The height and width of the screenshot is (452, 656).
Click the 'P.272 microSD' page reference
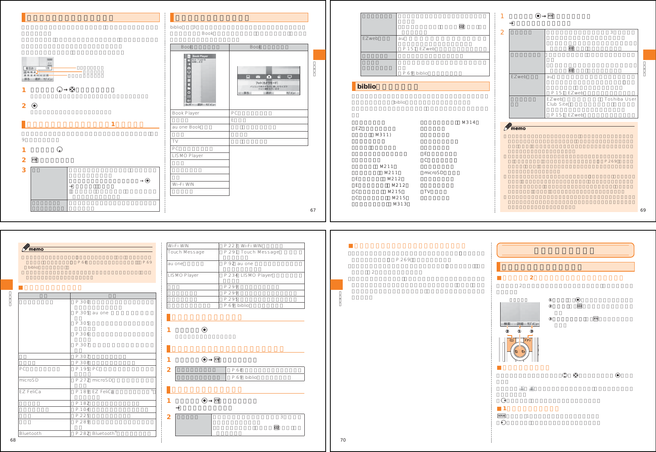94,380
